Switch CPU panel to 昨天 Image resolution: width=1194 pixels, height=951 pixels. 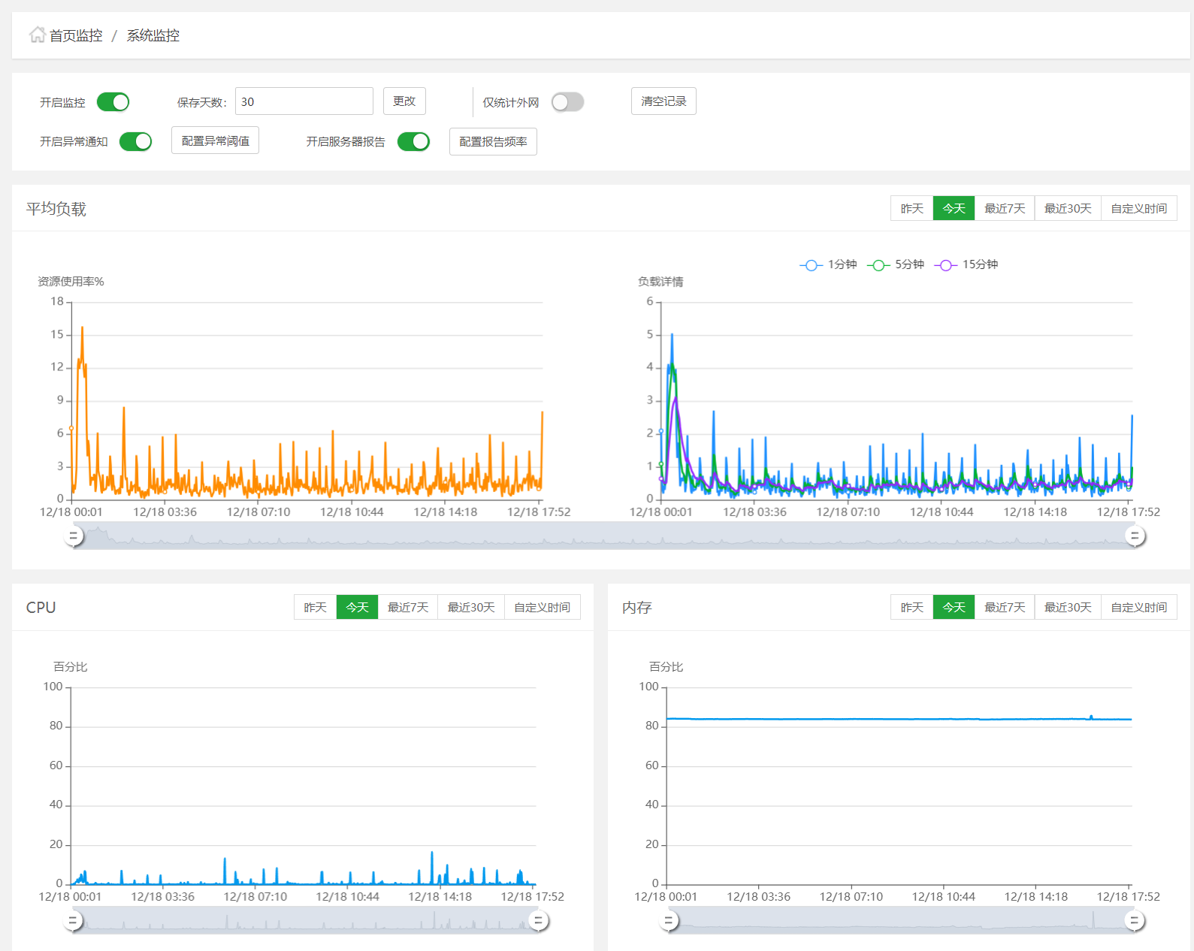tap(315, 608)
